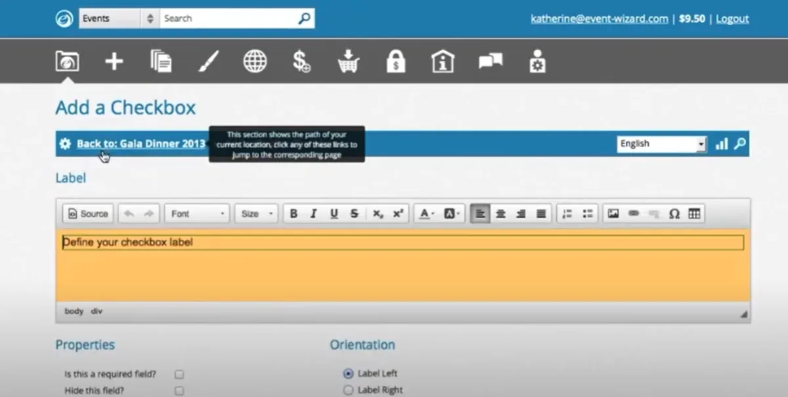Click the Event Wizard logo icon
Screen dimensions: 788x397
64,18
